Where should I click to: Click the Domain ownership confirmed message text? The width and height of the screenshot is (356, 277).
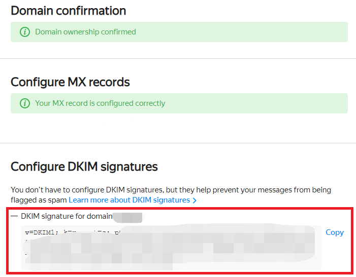[85, 32]
